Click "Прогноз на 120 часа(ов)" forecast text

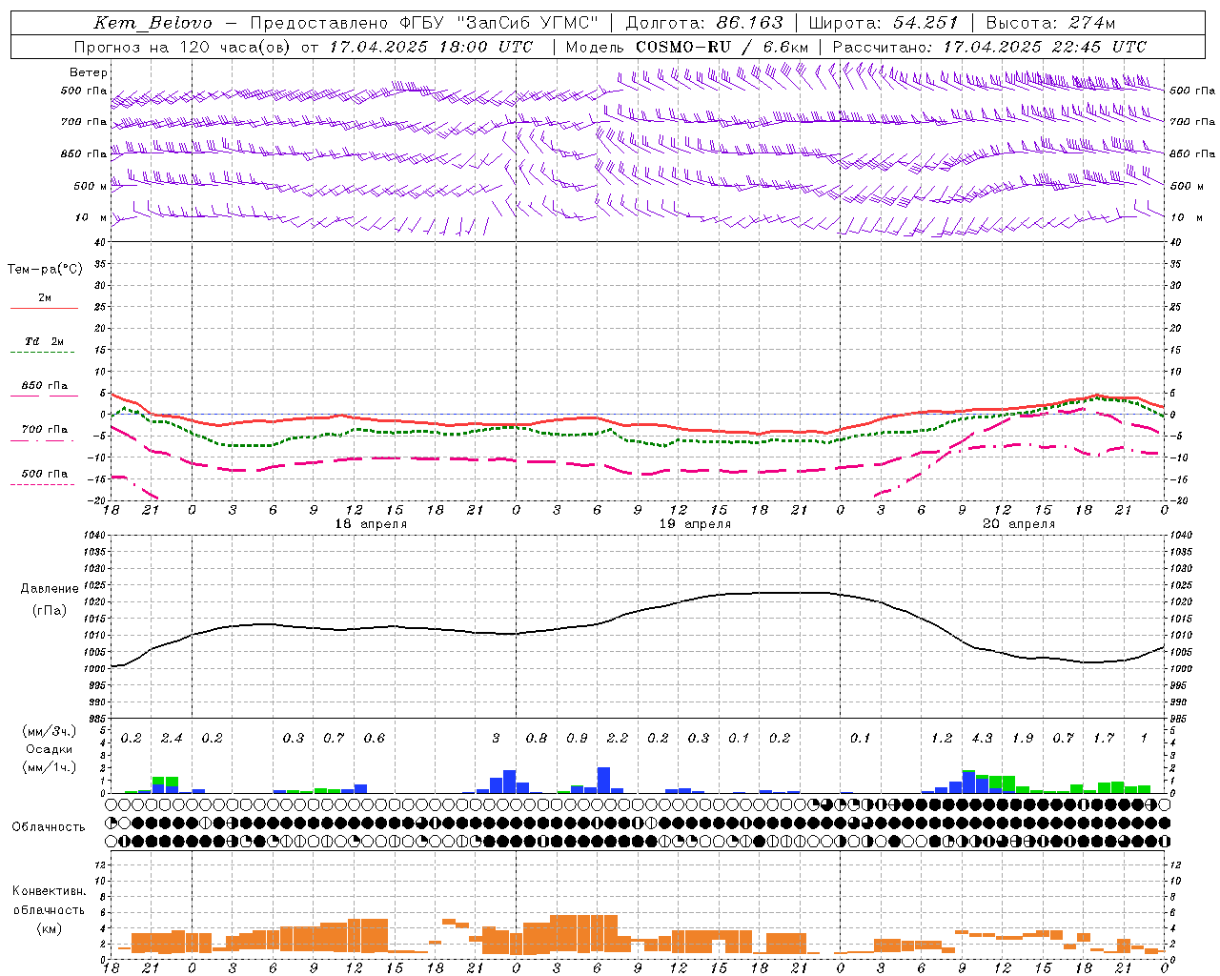pos(183,47)
